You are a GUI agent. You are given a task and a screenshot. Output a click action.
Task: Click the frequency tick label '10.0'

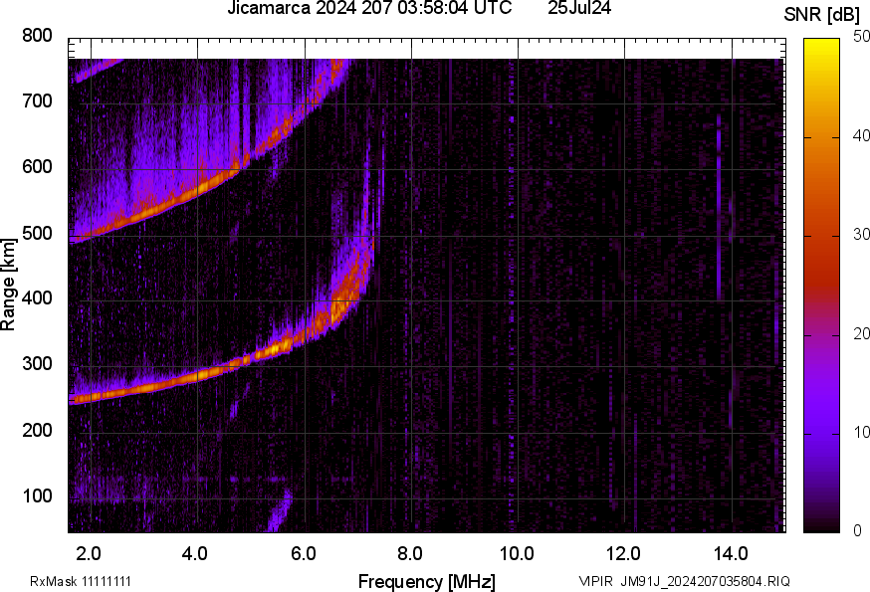pos(517,554)
